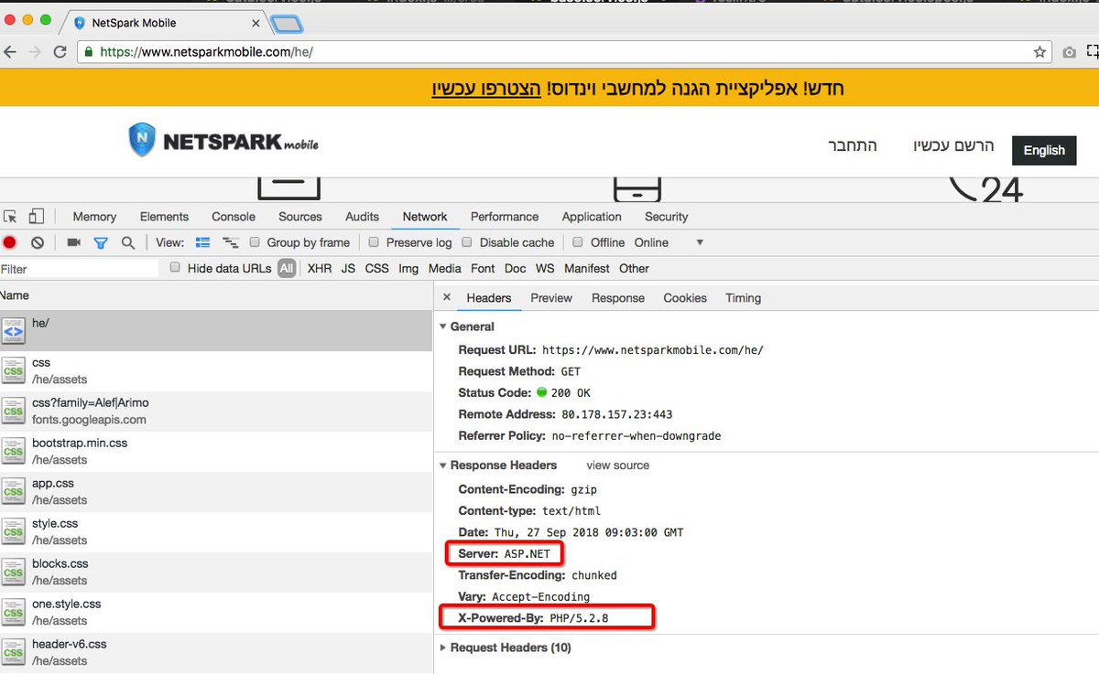
Task: Click the NetSpark mobile shield logo
Action: point(144,140)
